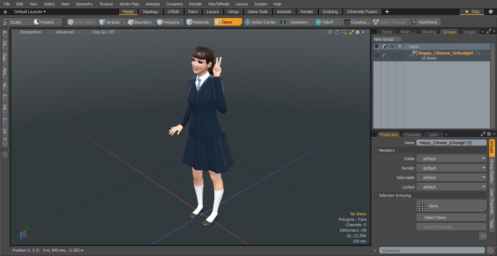Open the WorkPlane options
The height and width of the screenshot is (256, 497).
click(425, 22)
